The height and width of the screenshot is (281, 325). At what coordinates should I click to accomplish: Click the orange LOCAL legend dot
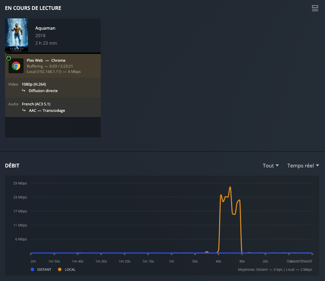[60, 269]
